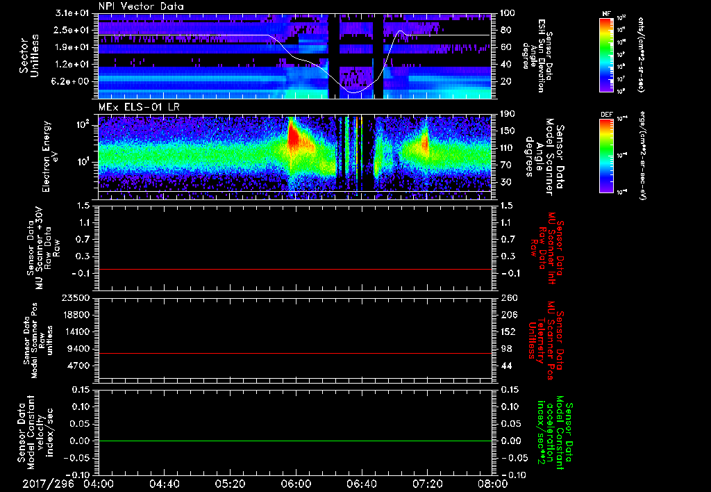711x492 pixels.
Task: Click the "152" telemetry tick label
Action: click(508, 331)
